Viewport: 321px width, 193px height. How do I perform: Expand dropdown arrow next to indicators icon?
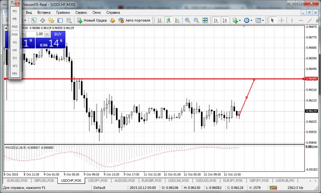click(x=240, y=20)
